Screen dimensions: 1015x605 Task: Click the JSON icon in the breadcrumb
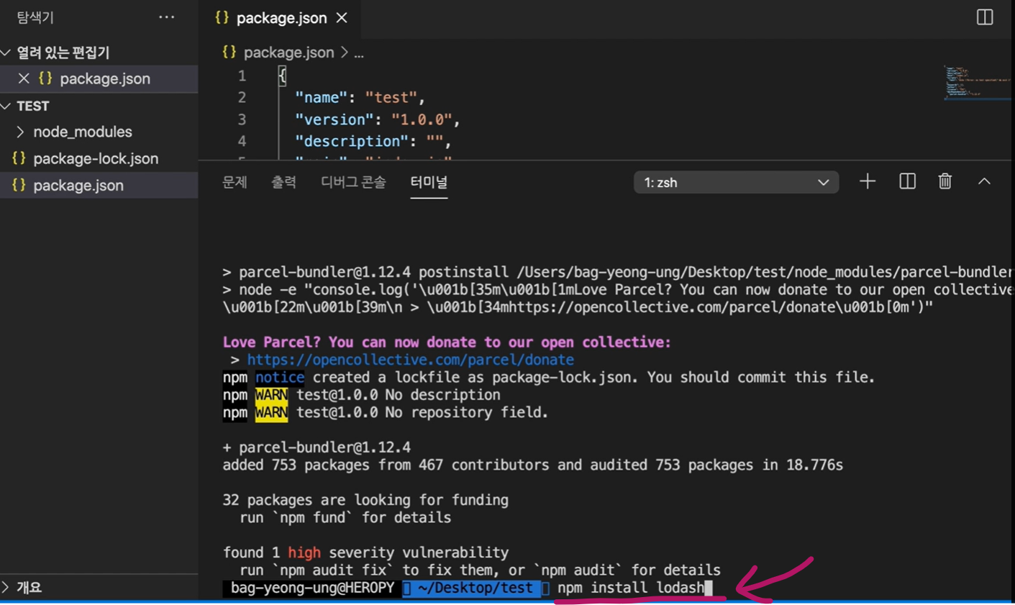[x=229, y=52]
